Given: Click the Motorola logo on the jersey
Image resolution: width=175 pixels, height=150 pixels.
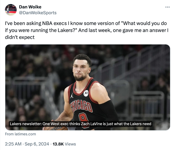Looking at the screenshot, I should (86, 93).
